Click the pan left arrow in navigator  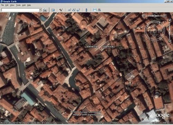point(149,31)
